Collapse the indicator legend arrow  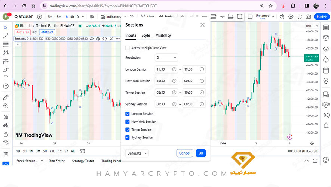[18, 44]
